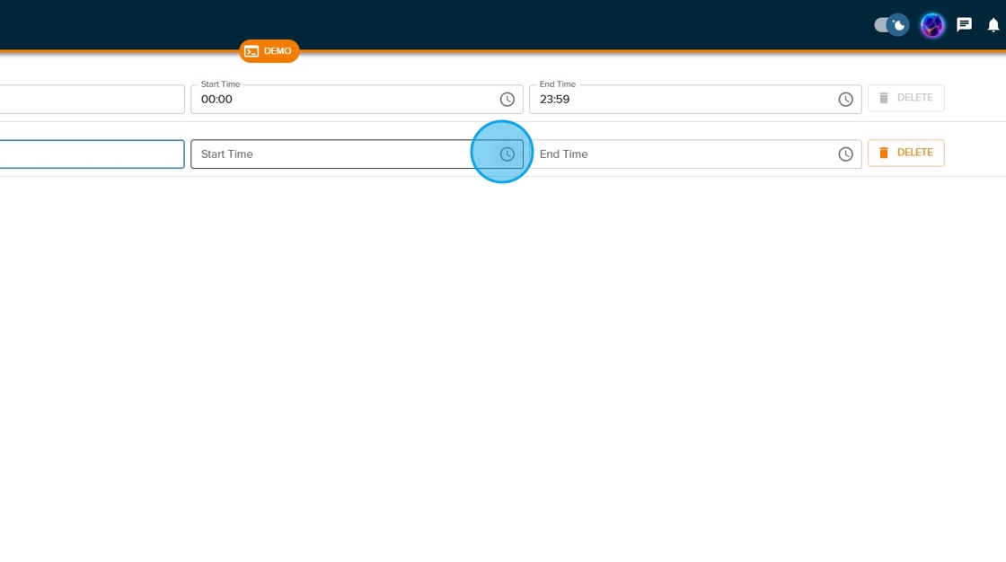The height and width of the screenshot is (562, 1006).
Task: Click the leftmost input field on first row
Action: click(90, 100)
